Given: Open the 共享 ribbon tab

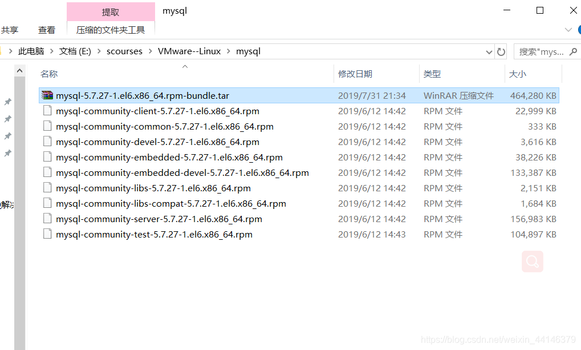Looking at the screenshot, I should pos(10,30).
